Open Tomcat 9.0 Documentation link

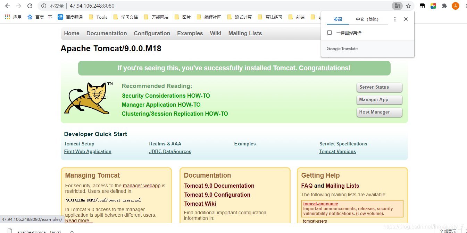pos(219,186)
